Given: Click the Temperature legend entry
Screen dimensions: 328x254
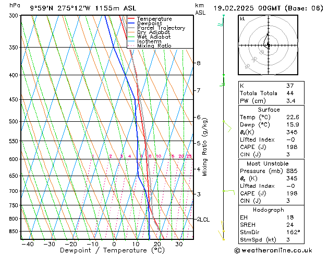Looking at the screenshot, I should click(x=150, y=19).
